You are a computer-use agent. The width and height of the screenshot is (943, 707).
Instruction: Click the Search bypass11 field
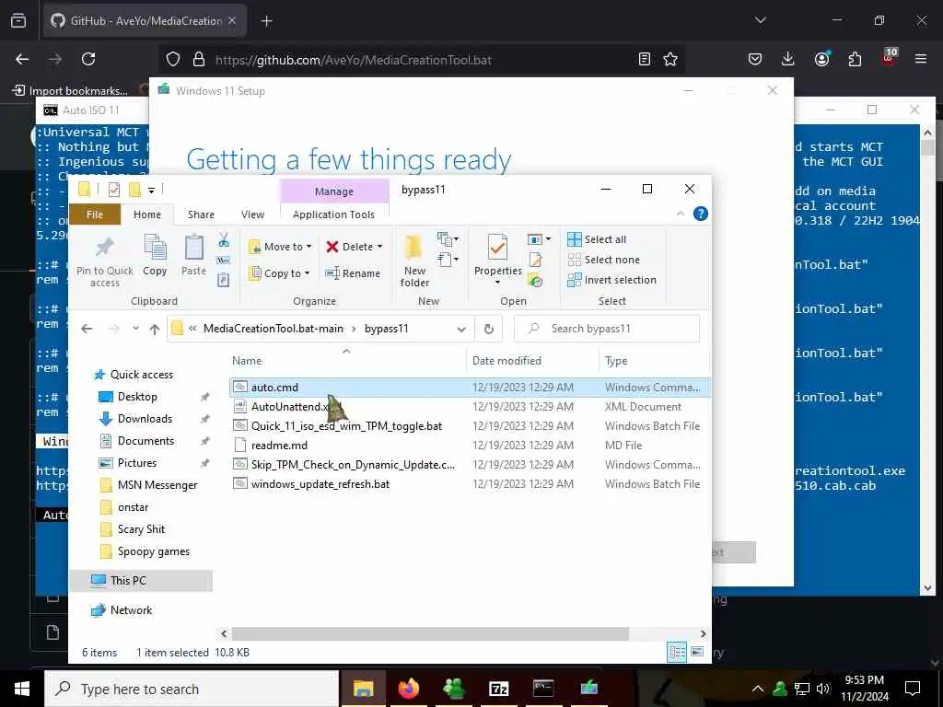coord(606,329)
